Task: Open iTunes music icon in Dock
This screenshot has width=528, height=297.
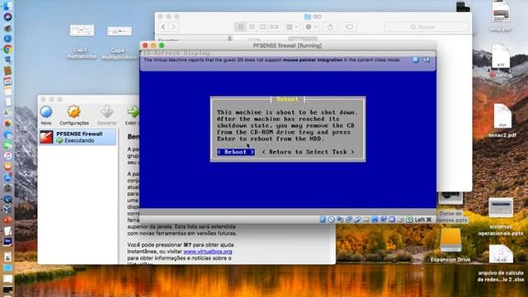Action: 7,156
